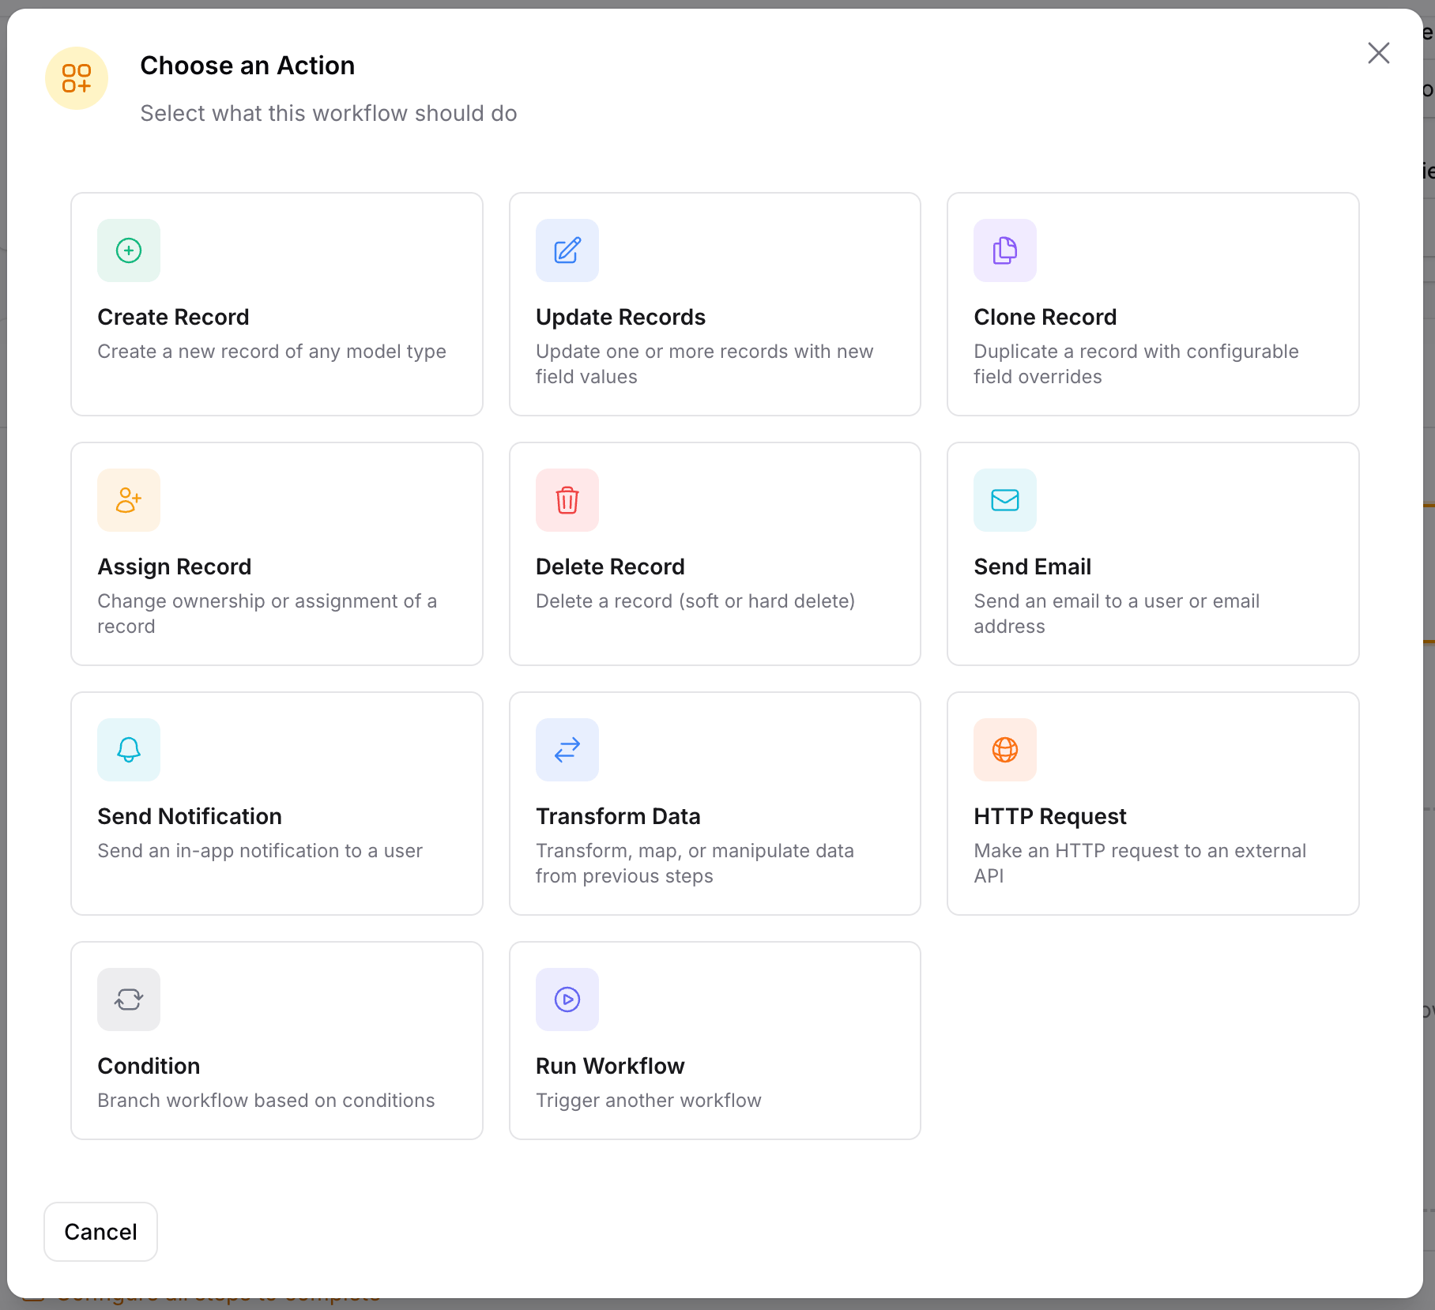Click the Transform Data arrows icon
The height and width of the screenshot is (1310, 1435).
567,749
